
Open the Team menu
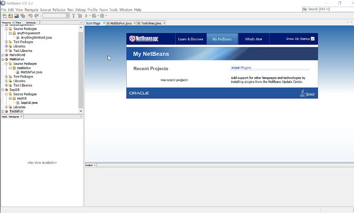pyautogui.click(x=104, y=10)
